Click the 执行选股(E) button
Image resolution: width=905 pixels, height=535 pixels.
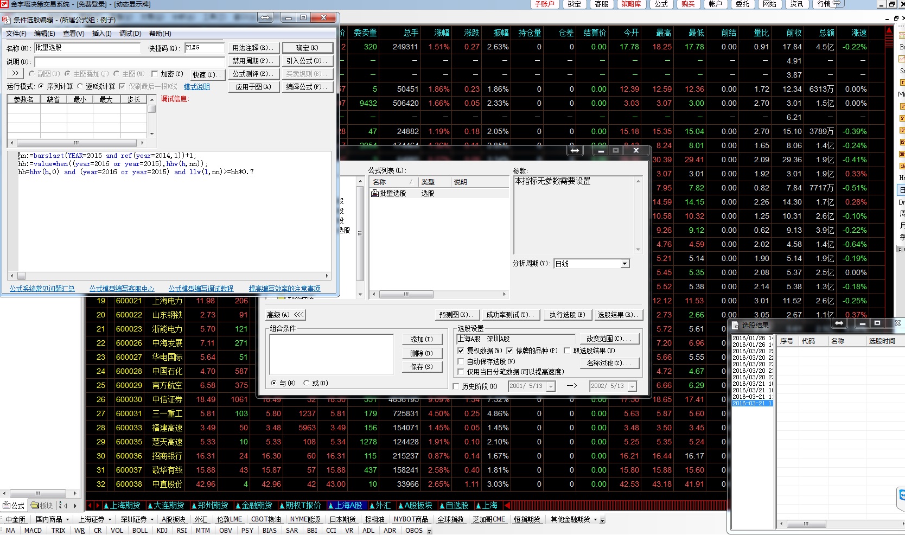[567, 315]
